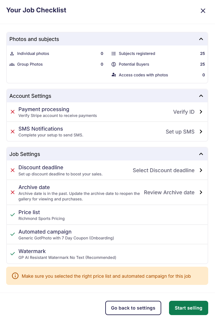Click the info icon in the orange warning banner
Viewport: 215px width, 318px height.
(x=15, y=276)
